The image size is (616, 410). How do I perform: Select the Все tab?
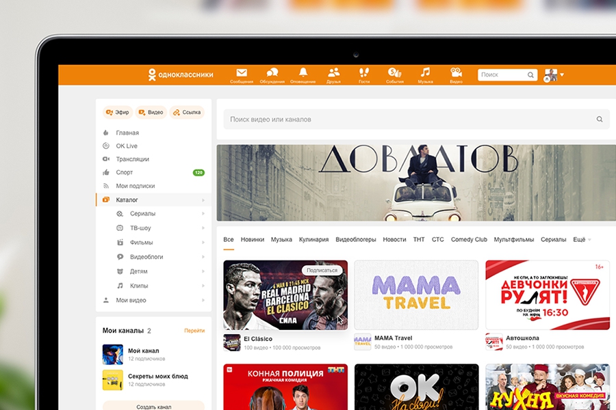point(228,240)
